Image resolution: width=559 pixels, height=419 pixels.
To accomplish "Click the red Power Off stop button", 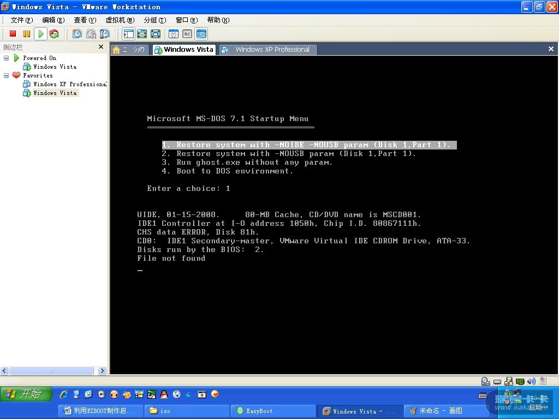I will 13,34.
